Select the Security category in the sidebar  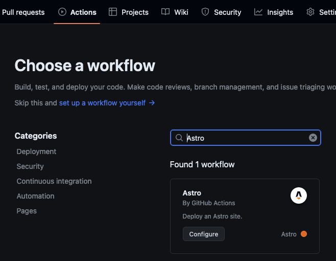(30, 166)
